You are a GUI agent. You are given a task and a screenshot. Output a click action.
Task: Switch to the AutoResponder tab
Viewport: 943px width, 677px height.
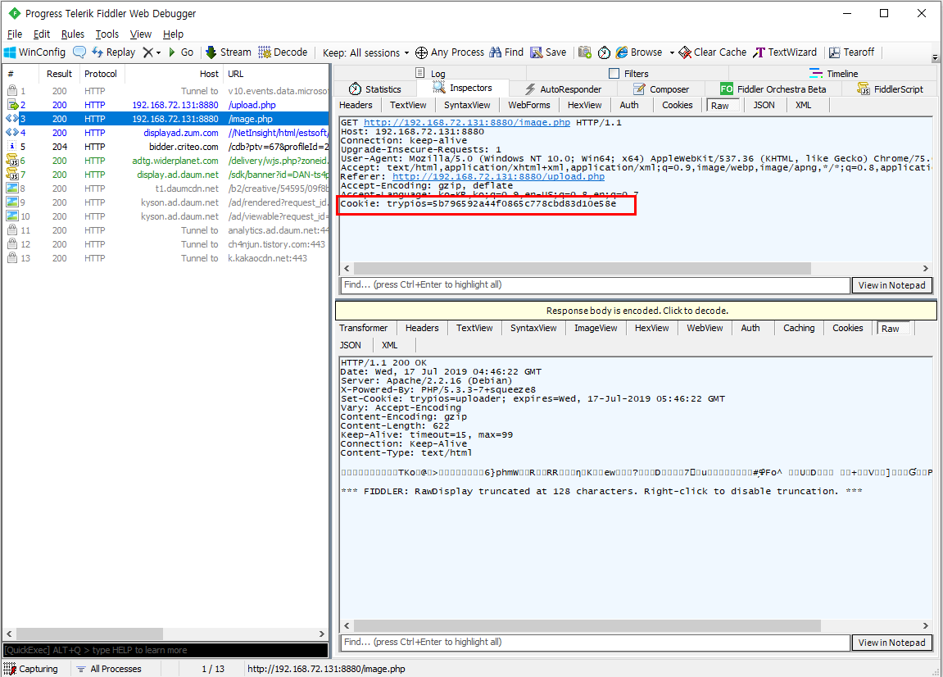pos(563,89)
